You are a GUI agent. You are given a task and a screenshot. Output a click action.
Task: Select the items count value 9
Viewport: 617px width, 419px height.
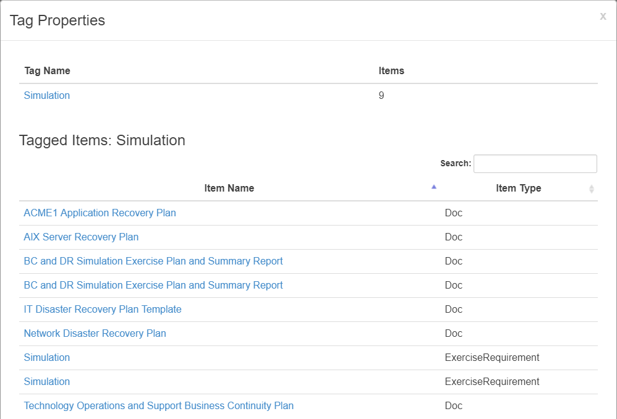(381, 95)
